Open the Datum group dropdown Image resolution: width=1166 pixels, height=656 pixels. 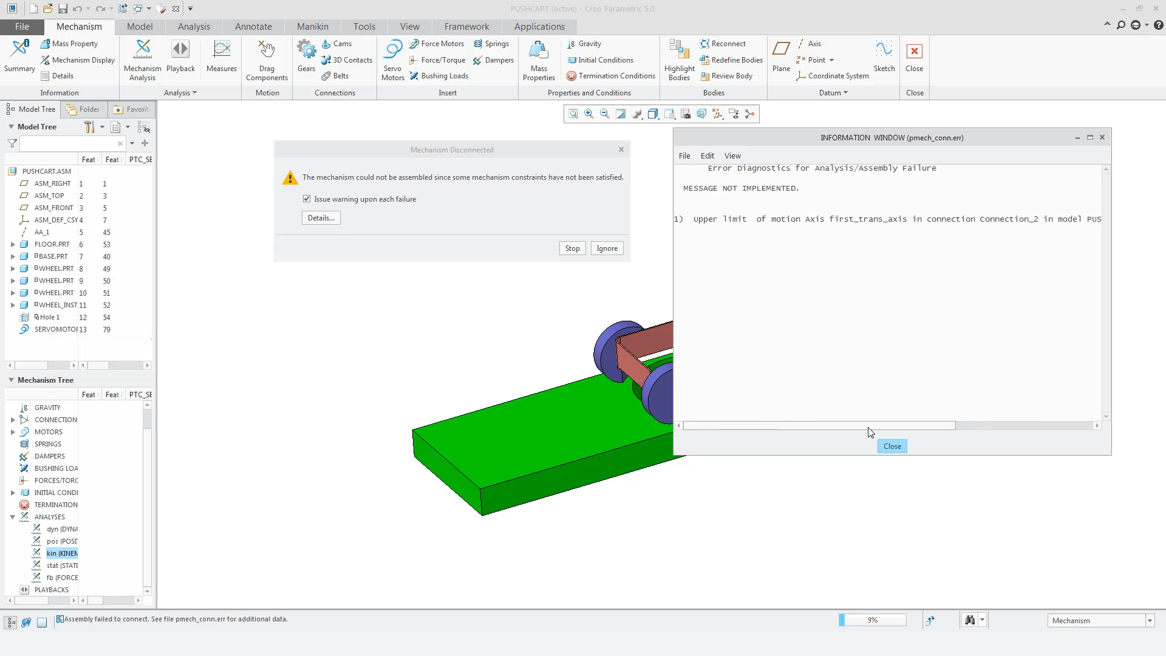(833, 93)
